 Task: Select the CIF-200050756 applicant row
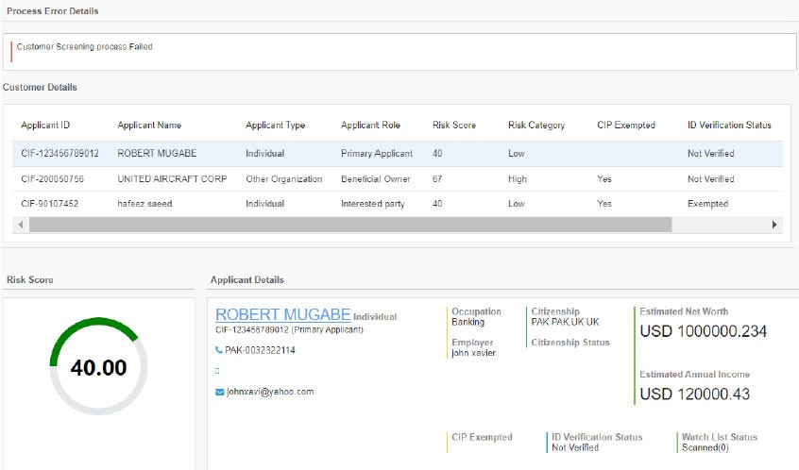pos(398,179)
